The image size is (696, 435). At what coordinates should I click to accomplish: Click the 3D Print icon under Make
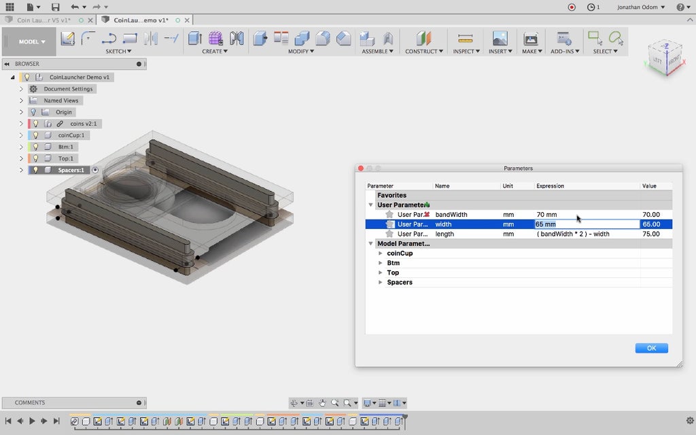pos(530,39)
